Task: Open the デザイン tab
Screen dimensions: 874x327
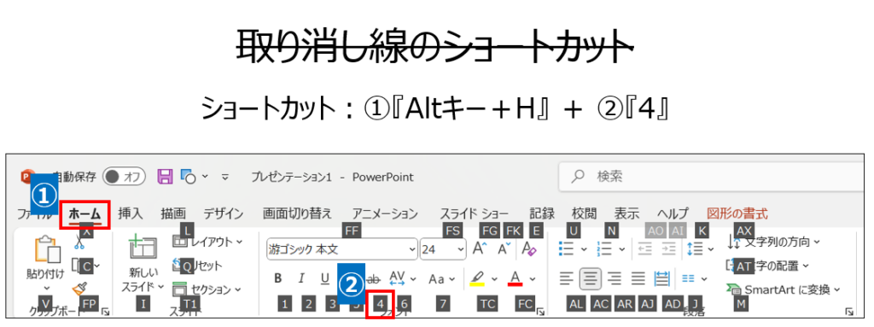Action: (x=223, y=213)
